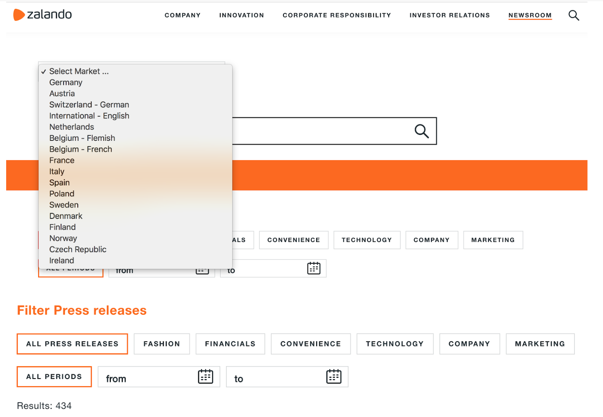603x417 pixels.
Task: Filter press releases by Financials
Action: point(230,344)
